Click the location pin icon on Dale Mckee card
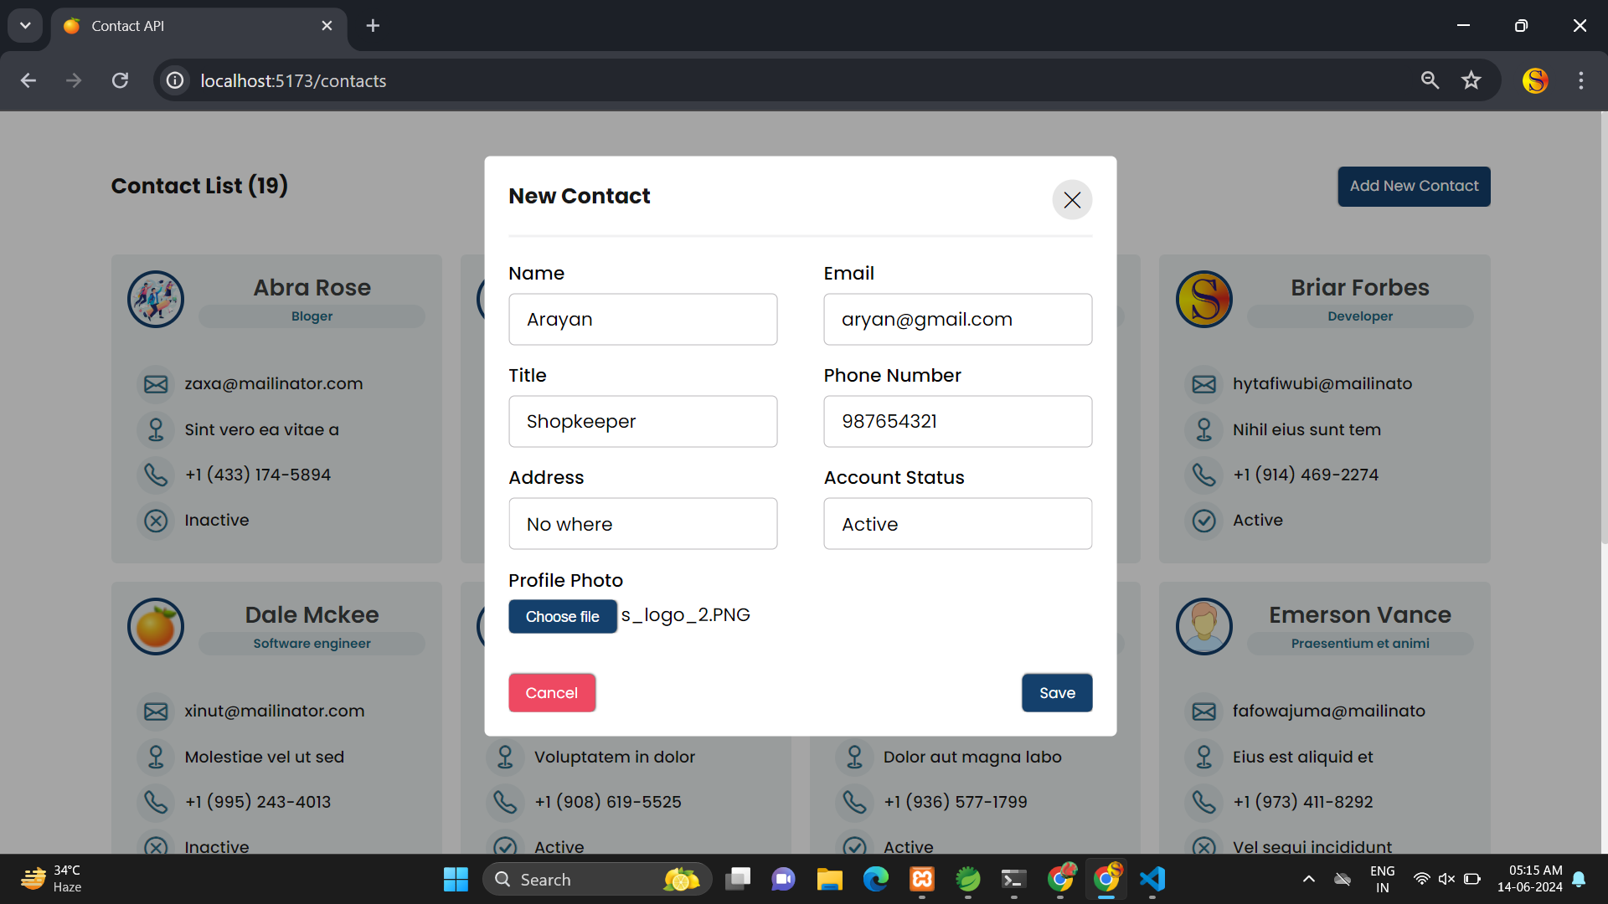Image resolution: width=1608 pixels, height=904 pixels. tap(156, 757)
